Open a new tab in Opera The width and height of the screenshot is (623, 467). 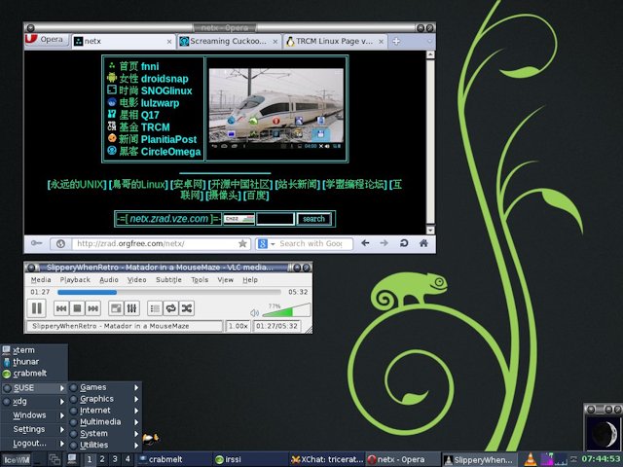[x=396, y=41]
